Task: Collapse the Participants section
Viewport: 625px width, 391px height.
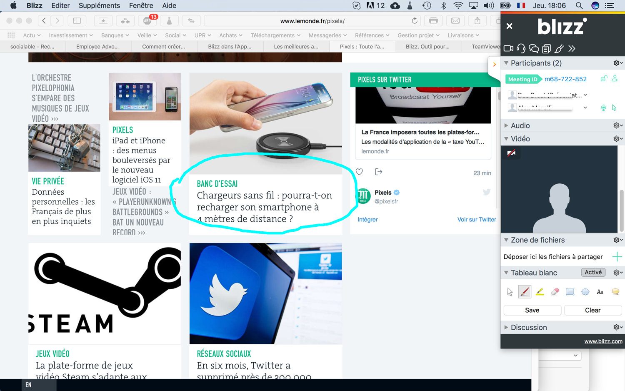Action: (x=506, y=63)
